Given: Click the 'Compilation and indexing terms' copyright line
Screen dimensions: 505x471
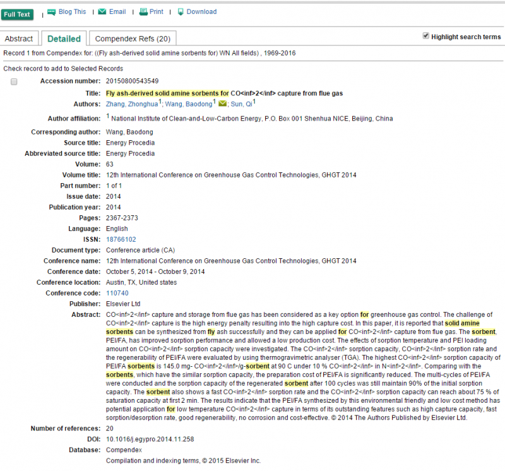Looking at the screenshot, I should (x=183, y=461).
